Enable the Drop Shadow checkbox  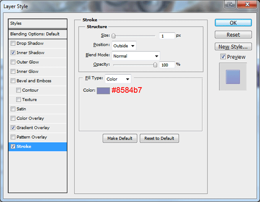(13, 43)
